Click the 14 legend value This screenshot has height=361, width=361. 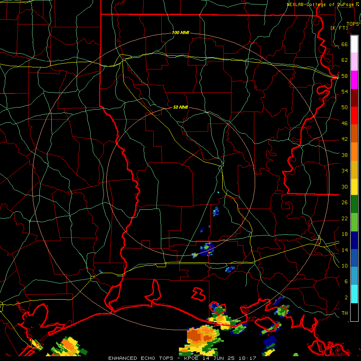[x=345, y=250]
